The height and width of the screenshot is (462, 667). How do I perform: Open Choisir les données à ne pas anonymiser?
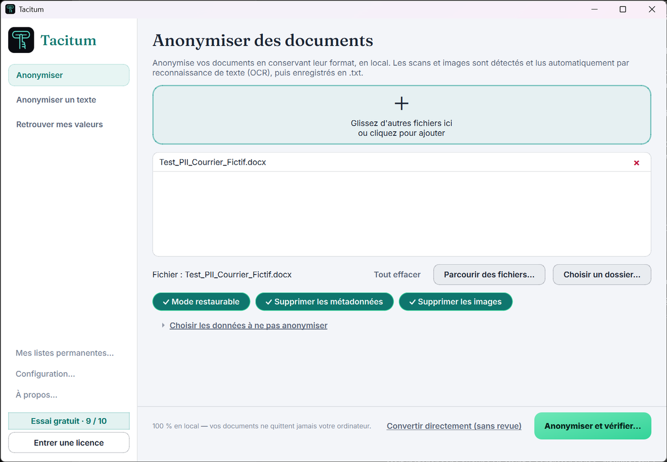coord(249,326)
